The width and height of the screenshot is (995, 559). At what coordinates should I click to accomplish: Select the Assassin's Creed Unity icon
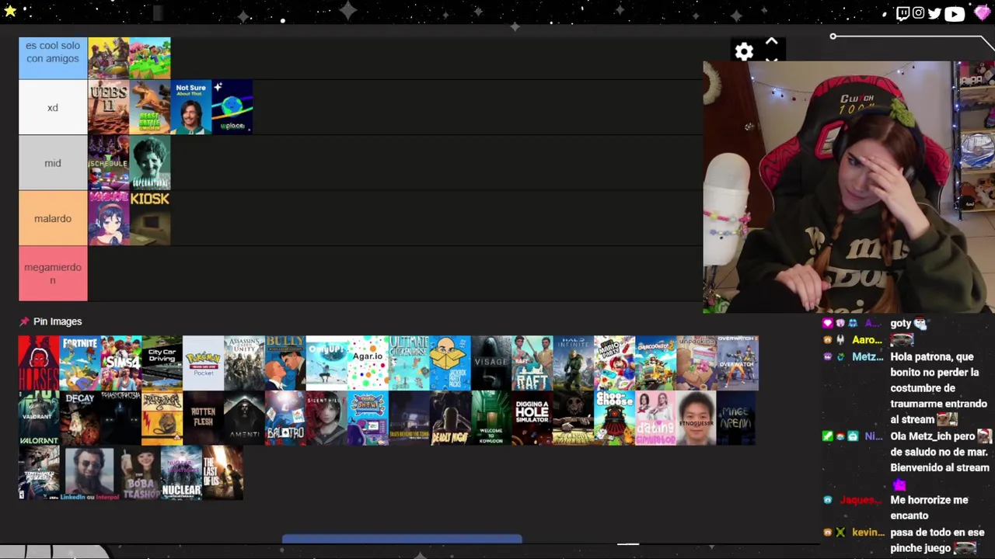click(x=245, y=363)
